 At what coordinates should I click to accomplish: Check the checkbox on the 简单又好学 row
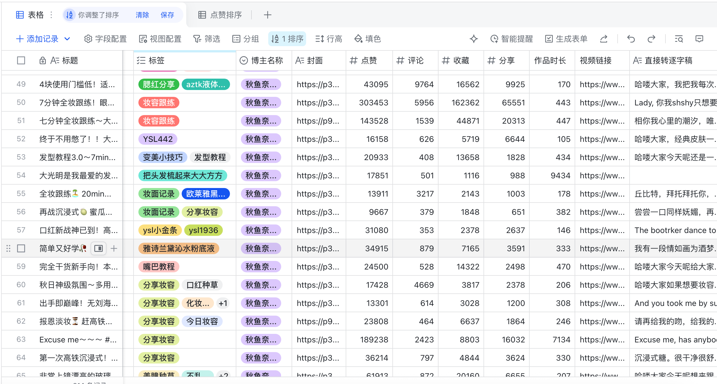pos(21,248)
